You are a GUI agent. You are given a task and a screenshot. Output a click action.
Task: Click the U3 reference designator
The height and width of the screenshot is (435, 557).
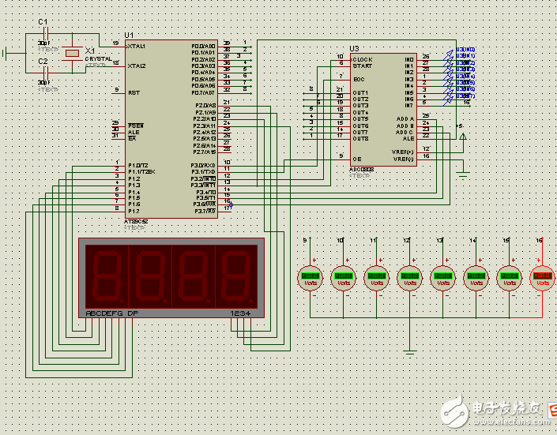354,49
